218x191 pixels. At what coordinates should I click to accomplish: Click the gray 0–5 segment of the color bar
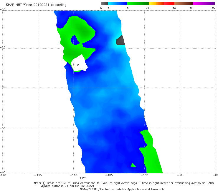(x=104, y=4)
